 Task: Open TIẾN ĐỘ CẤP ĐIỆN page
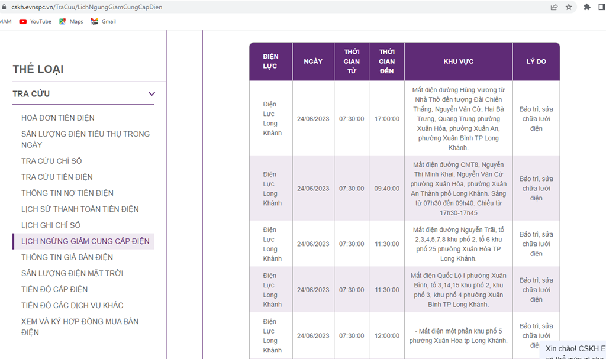(x=54, y=289)
